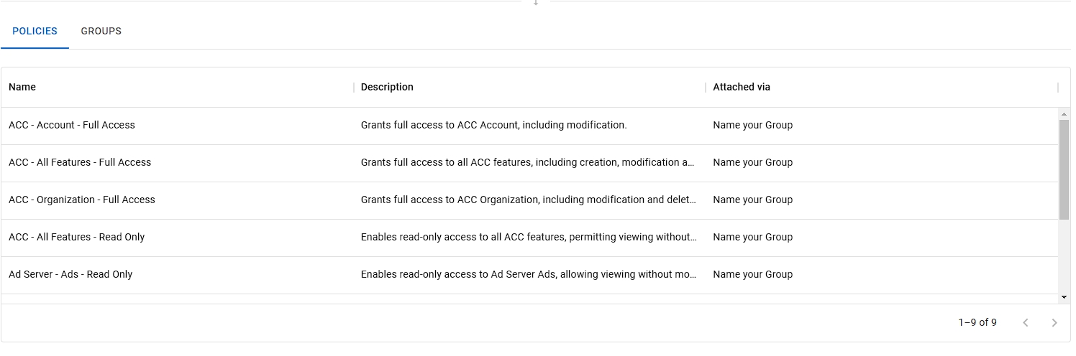Screen dimensions: 1076x356
Task: Click the scrollbar up arrow
Action: click(x=1064, y=114)
